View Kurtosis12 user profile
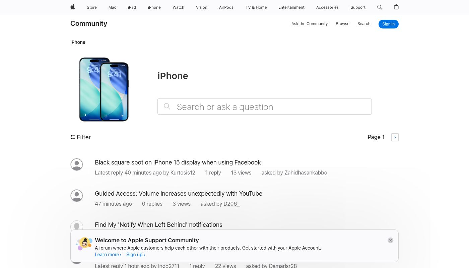469x268 pixels. pyautogui.click(x=183, y=173)
